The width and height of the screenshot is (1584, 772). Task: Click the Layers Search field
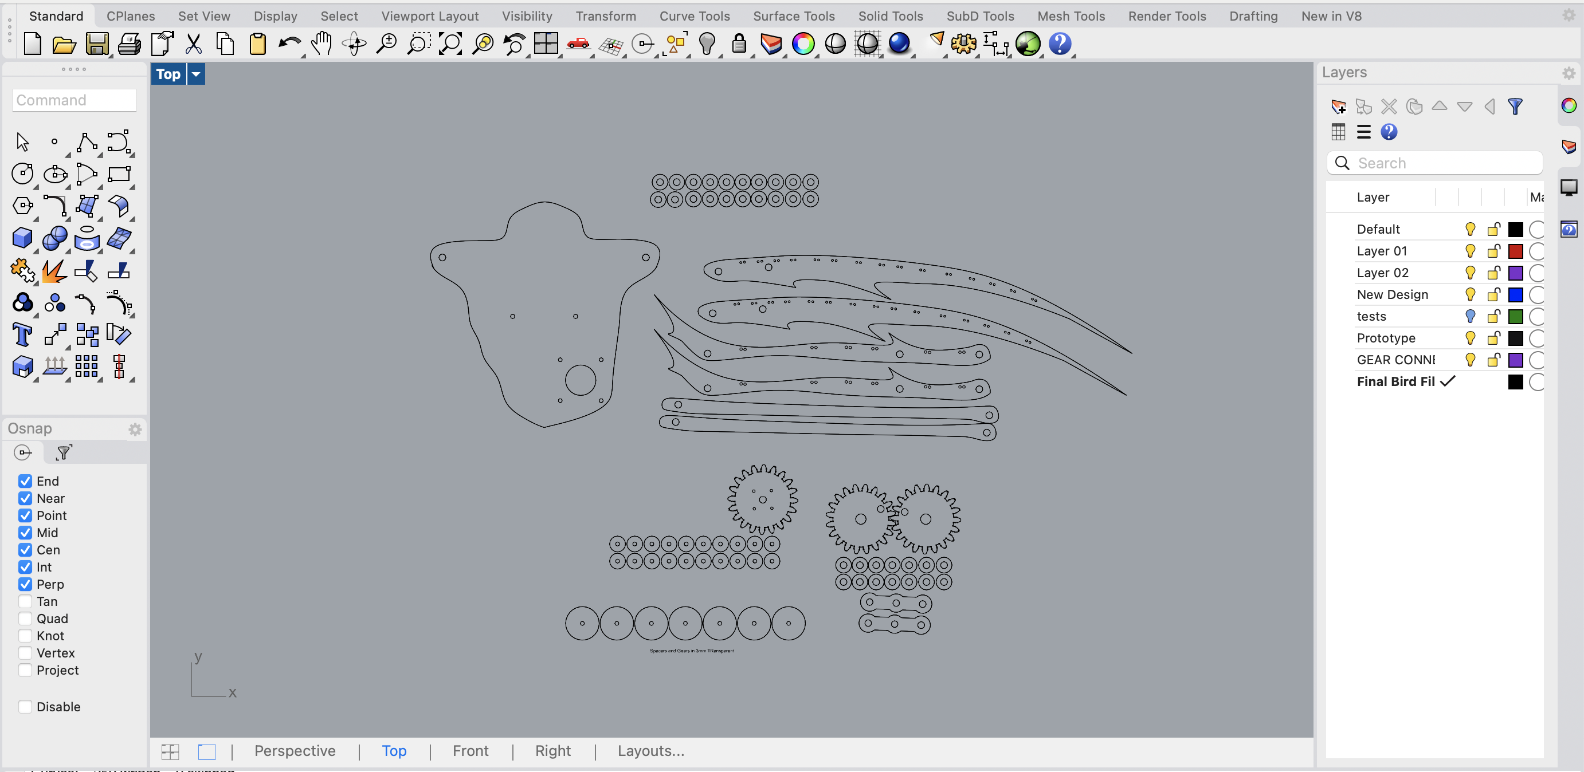click(1434, 163)
